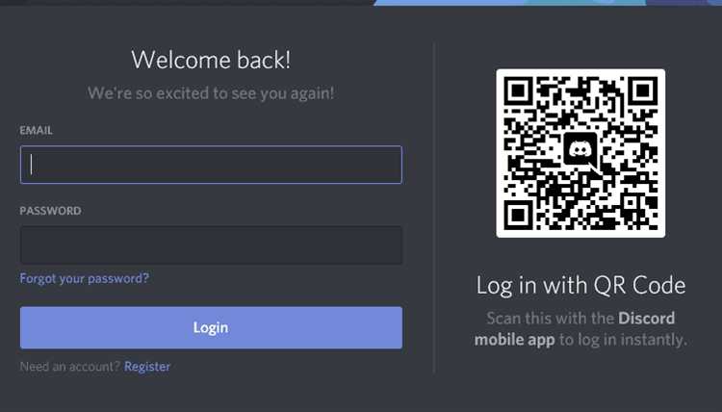Viewport: 722px width, 412px height.
Task: Click the bottom-left finder square of QR code
Action: (519, 215)
